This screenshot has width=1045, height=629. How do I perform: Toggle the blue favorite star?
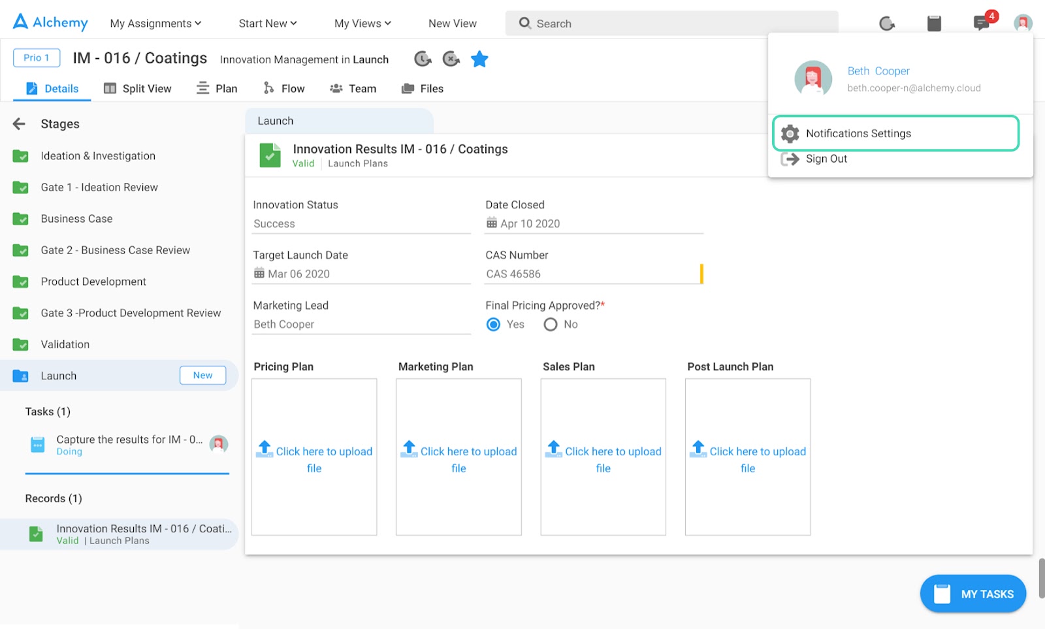pos(479,59)
